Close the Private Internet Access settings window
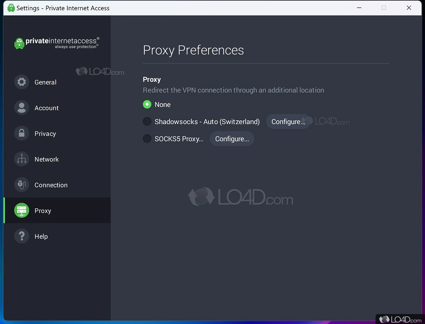Viewport: 425px width, 324px height. pos(409,8)
